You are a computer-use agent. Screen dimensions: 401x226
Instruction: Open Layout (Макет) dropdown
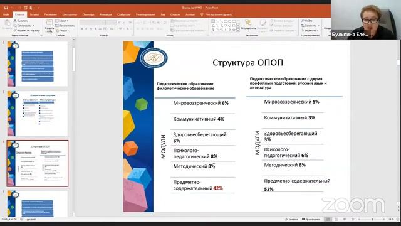point(62,21)
